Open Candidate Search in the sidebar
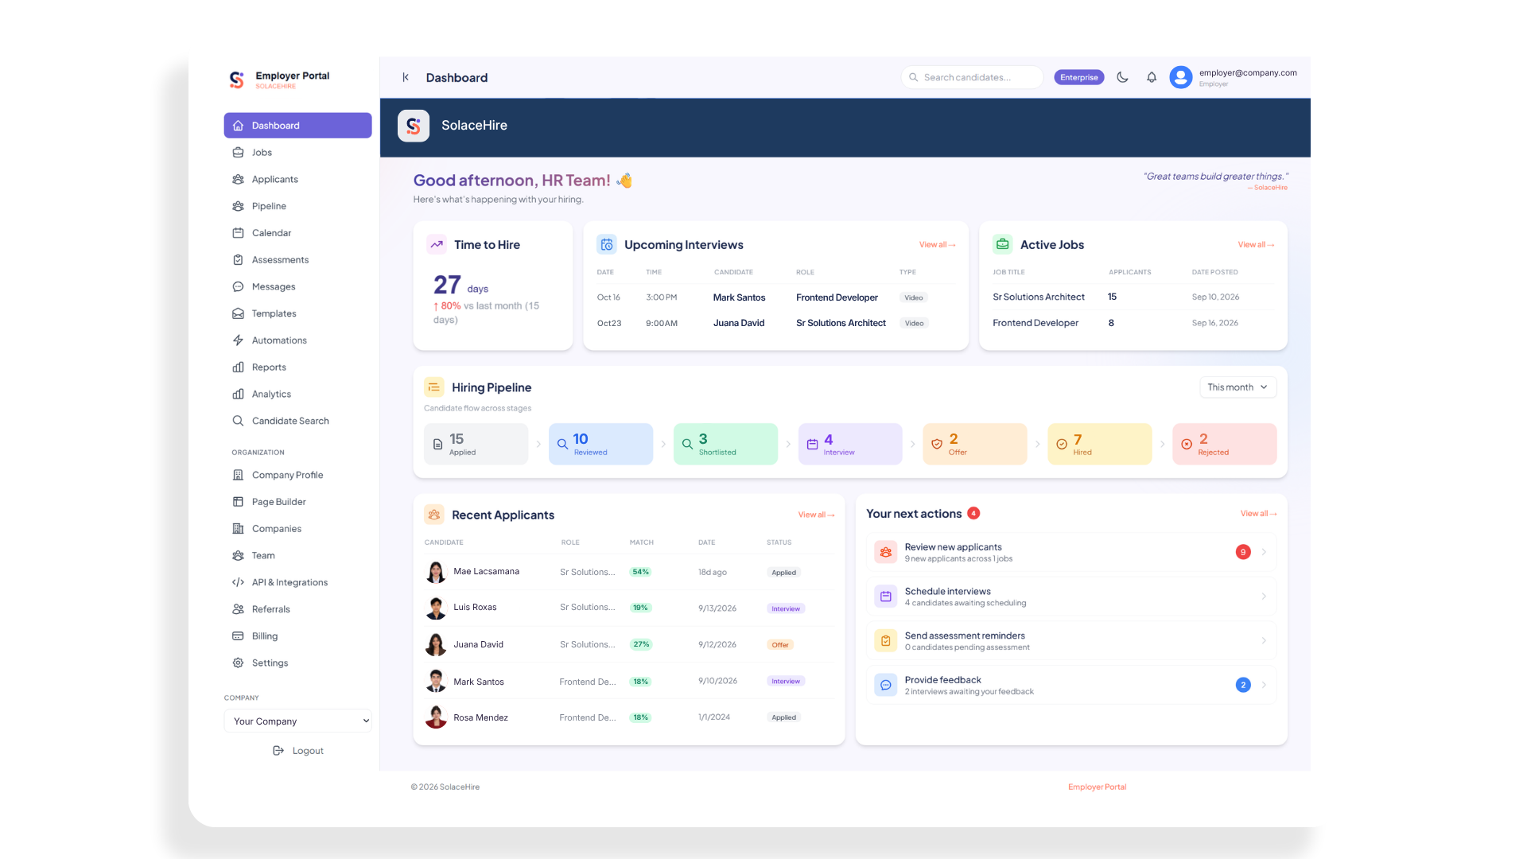The width and height of the screenshot is (1527, 859). tap(297, 421)
